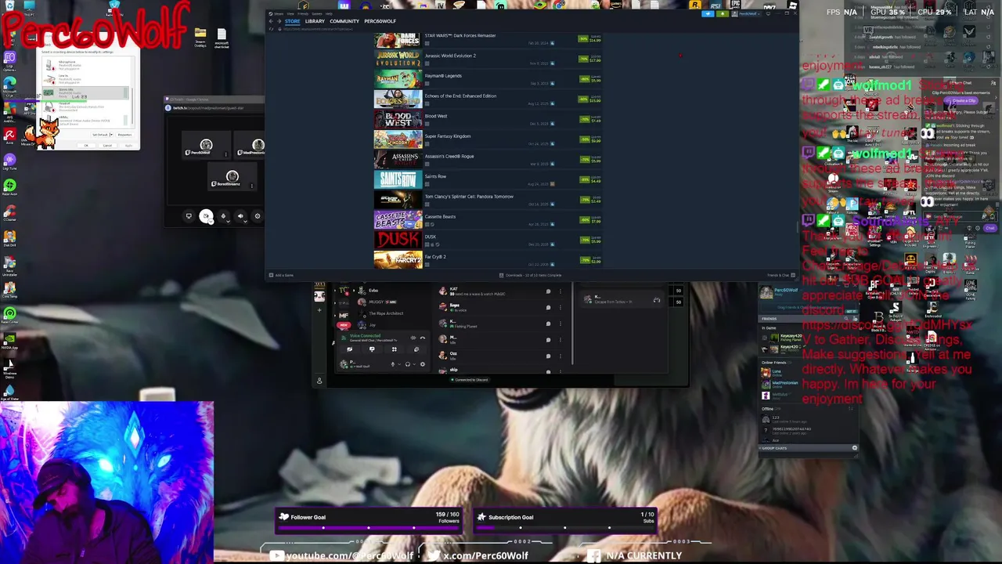Open the Discord active-now game activity card
Screen dimensions: 1002x564
coord(622,299)
